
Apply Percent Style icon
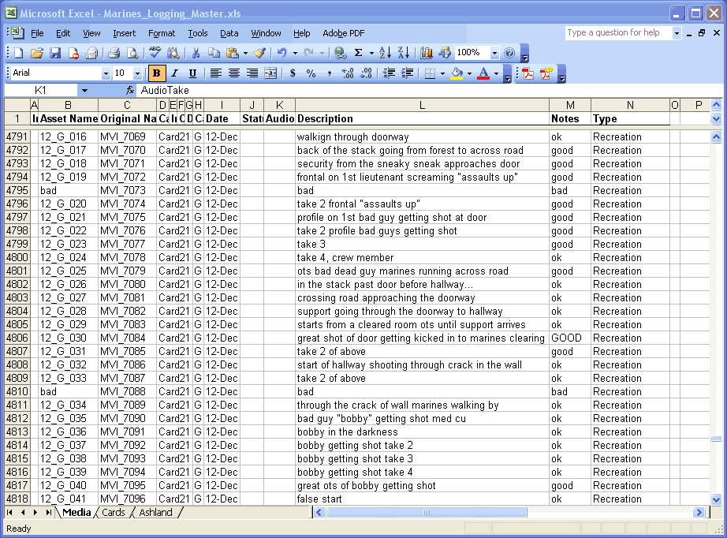(311, 73)
